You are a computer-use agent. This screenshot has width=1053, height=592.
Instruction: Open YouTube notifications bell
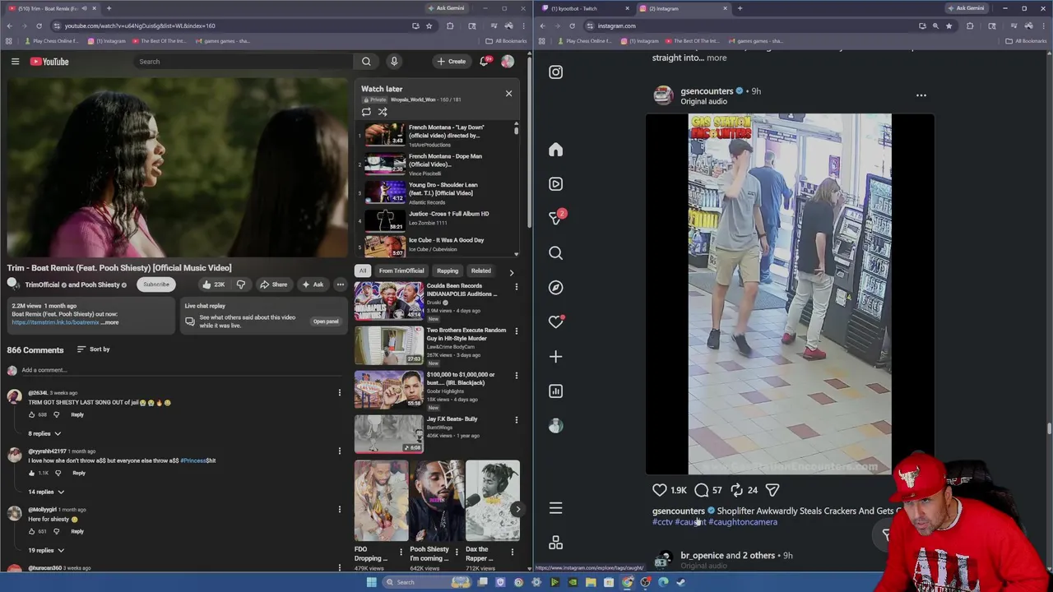tap(485, 62)
